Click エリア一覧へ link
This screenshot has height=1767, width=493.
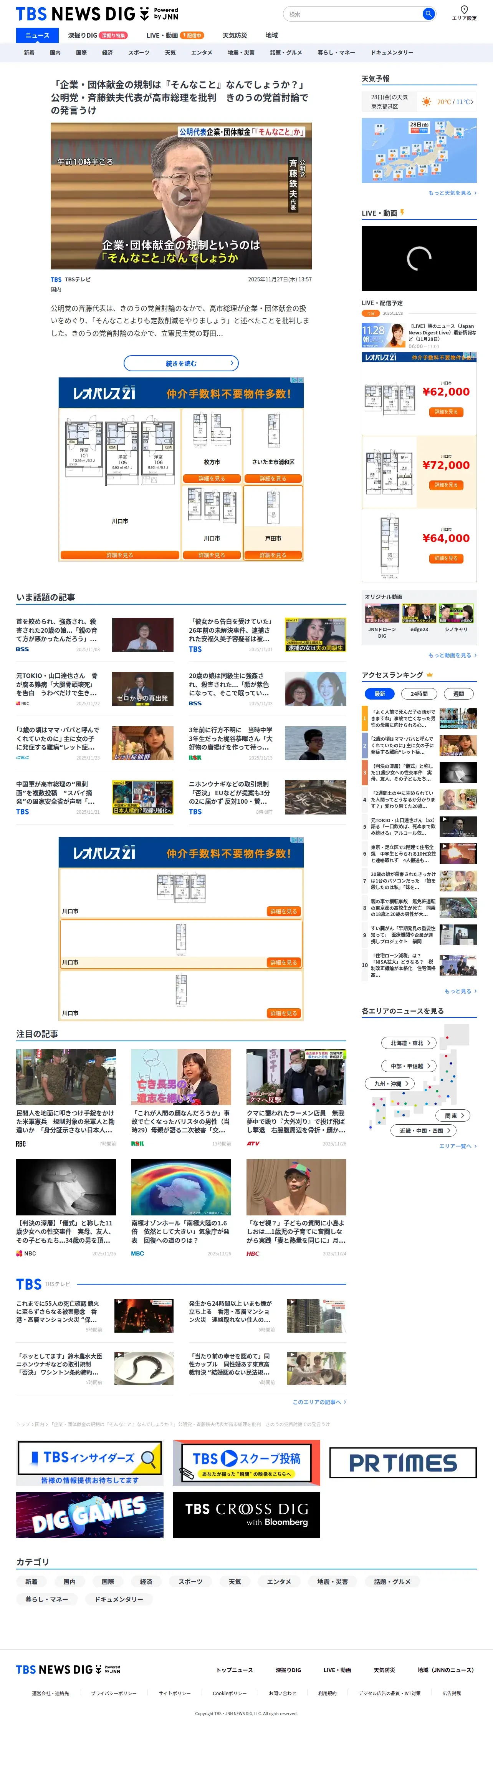[x=457, y=1146]
